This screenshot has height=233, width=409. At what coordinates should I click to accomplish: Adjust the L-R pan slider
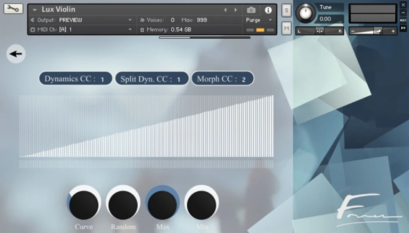point(319,31)
